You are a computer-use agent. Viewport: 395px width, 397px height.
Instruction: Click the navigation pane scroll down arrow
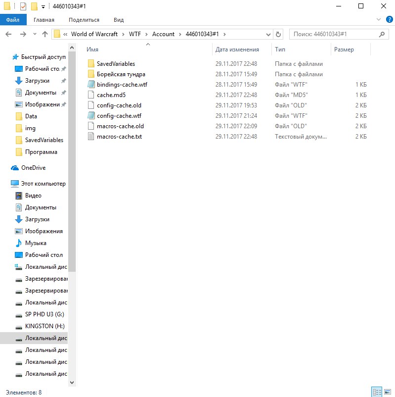click(72, 382)
